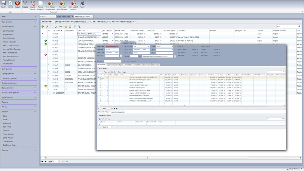Click the X delete icon beside İptal
This screenshot has height=171, width=304.
[56, 26]
